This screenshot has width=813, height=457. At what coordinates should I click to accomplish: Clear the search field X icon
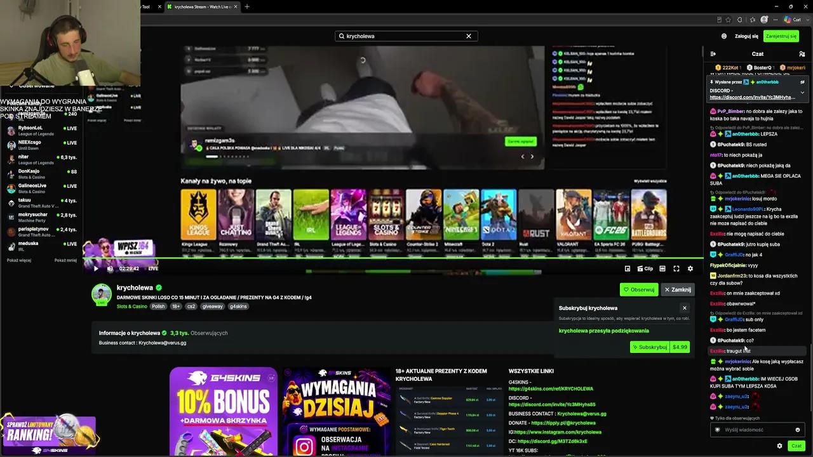pyautogui.click(x=469, y=36)
